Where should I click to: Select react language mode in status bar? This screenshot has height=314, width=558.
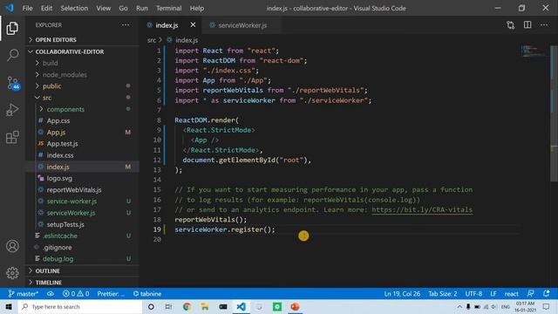512,294
